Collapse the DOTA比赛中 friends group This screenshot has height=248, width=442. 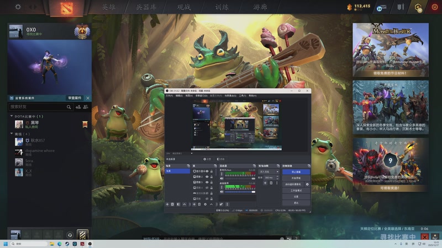[x=12, y=116]
